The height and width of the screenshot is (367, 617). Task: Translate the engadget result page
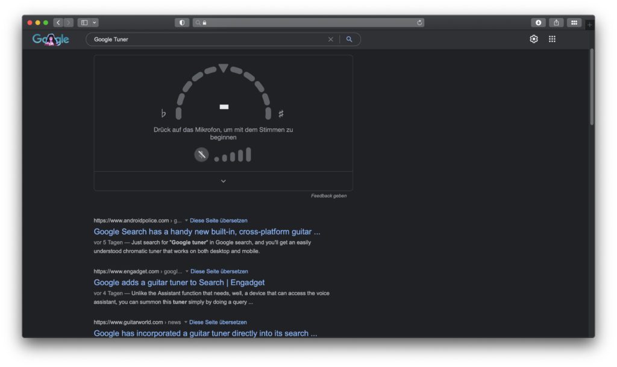pos(219,271)
